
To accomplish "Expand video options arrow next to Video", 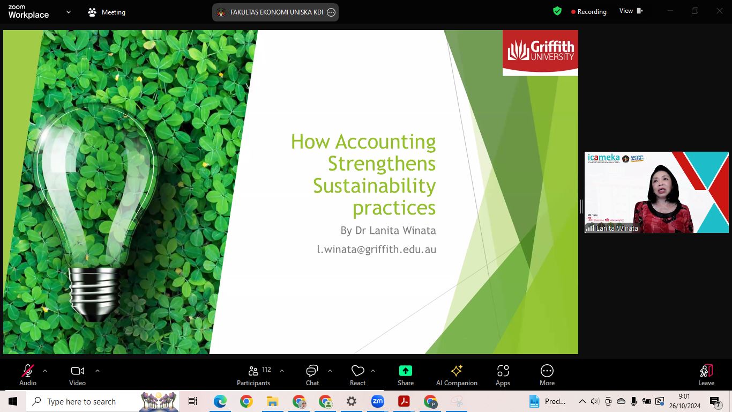I will [97, 371].
